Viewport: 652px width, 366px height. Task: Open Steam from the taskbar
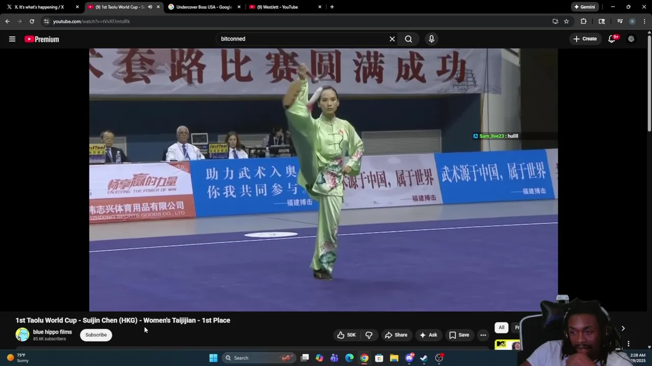click(x=424, y=358)
